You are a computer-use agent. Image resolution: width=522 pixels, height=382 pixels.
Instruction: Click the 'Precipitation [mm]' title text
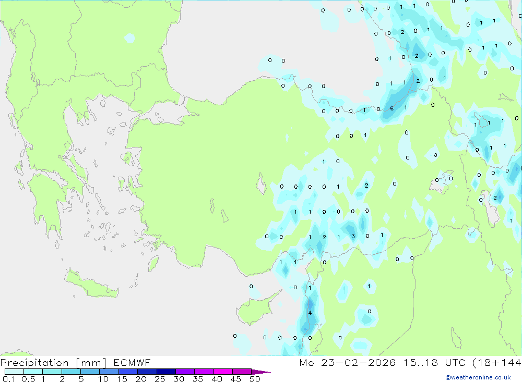53,363
